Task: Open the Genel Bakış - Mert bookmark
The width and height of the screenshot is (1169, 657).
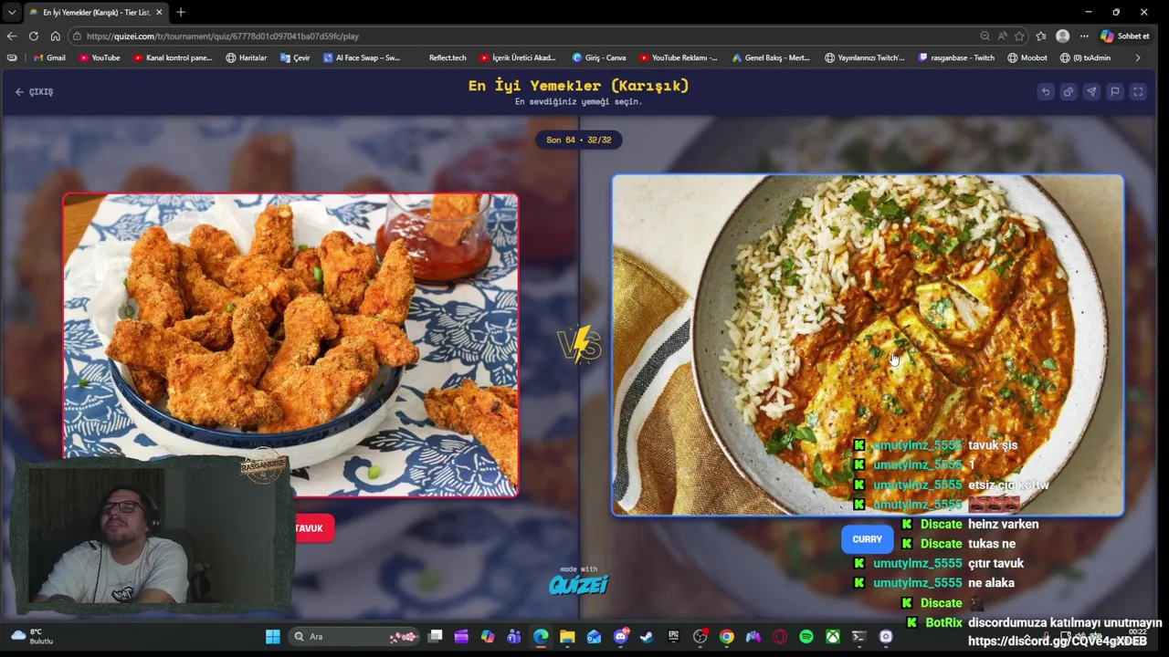Action: pos(770,57)
